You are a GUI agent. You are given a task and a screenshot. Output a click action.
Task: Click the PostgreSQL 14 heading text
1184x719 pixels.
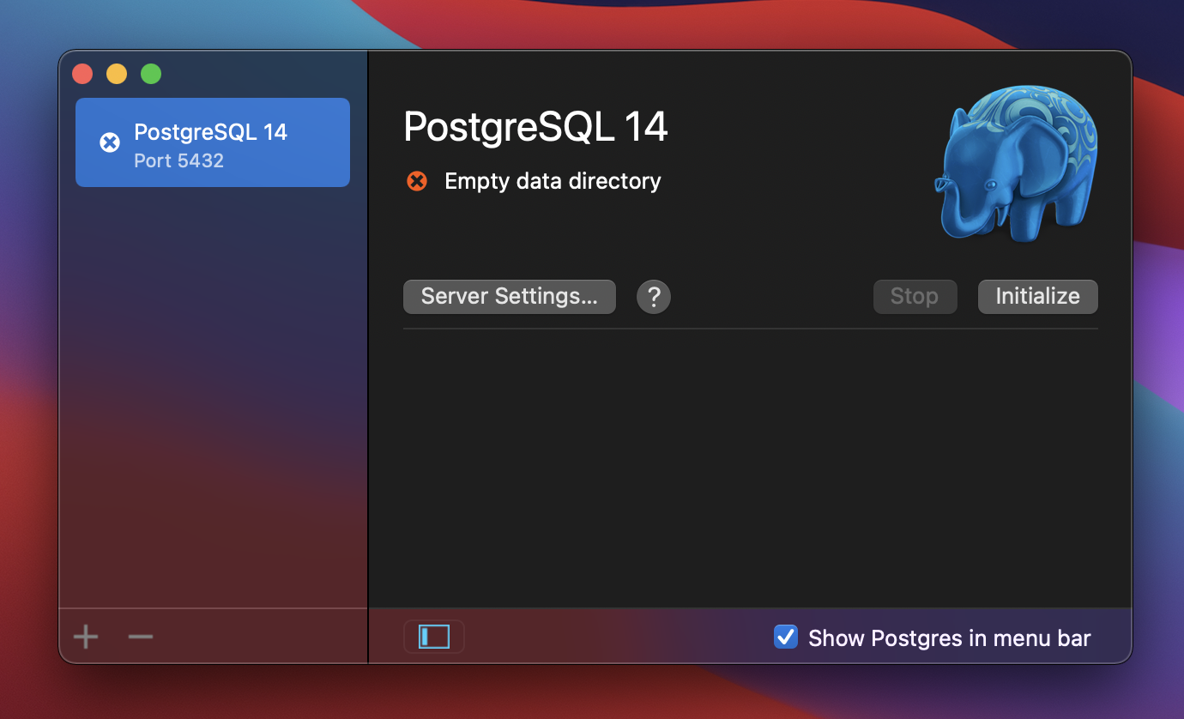click(536, 127)
